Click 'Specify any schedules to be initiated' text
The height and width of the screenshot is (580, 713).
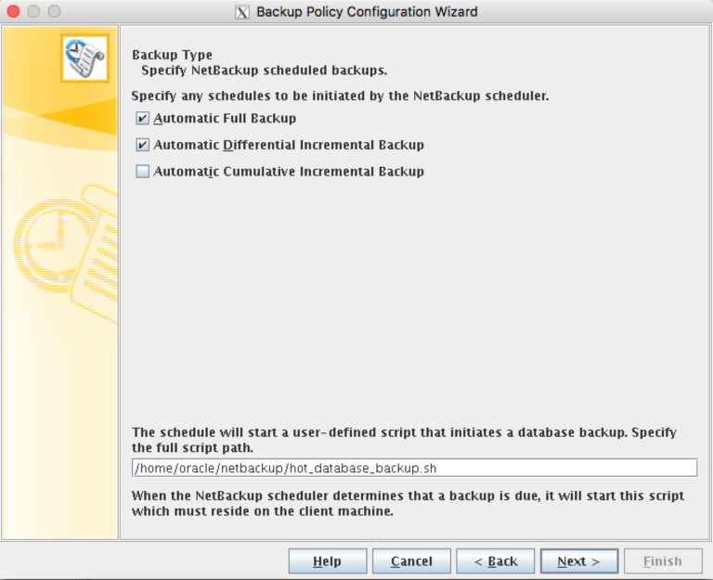340,96
